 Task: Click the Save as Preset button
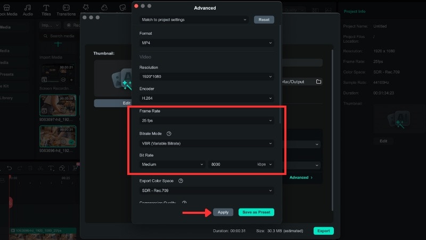256,212
